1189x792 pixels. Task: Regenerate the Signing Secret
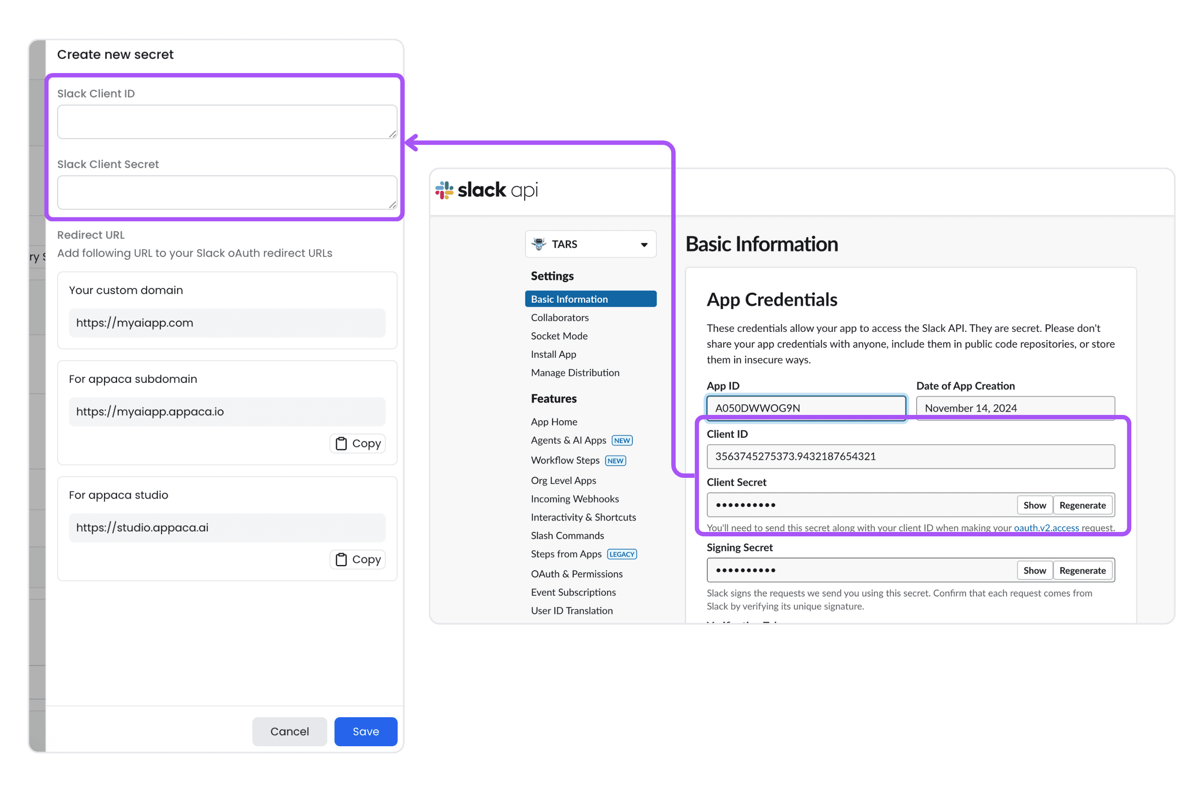coord(1083,570)
